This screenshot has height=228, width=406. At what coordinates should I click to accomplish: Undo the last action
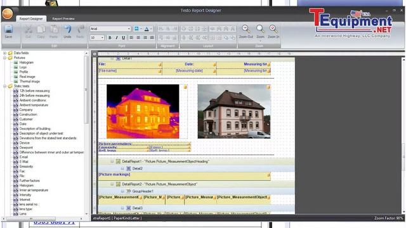point(67,29)
